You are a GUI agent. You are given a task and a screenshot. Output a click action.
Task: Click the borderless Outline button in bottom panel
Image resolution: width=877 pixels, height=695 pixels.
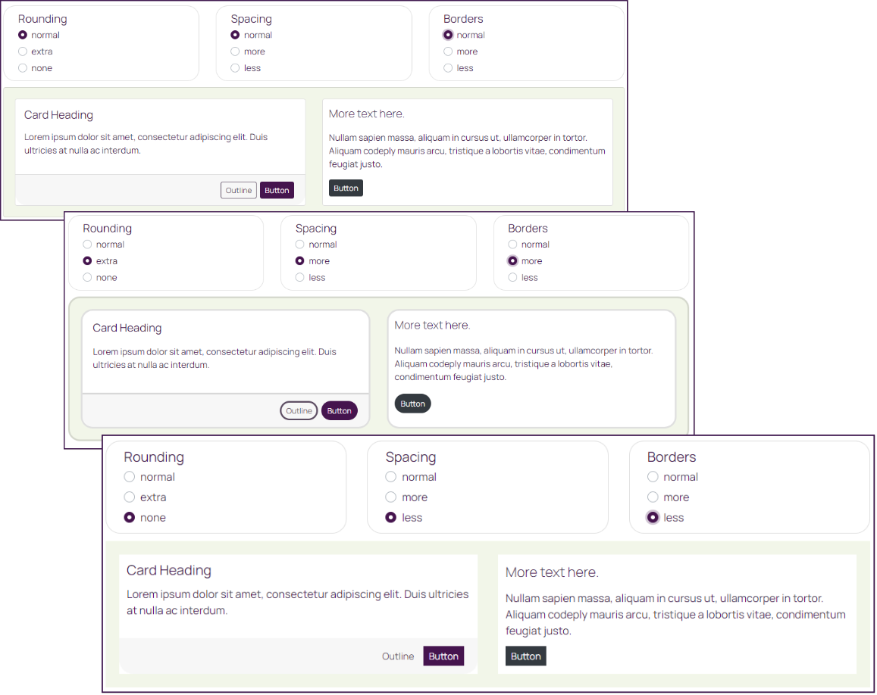(398, 656)
